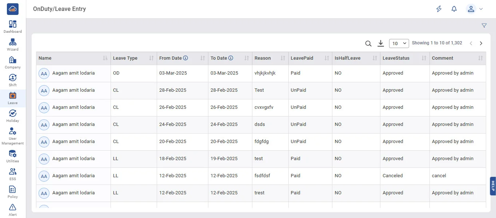This screenshot has width=496, height=218.
Task: Open the filter funnel icon
Action: coord(484,25)
